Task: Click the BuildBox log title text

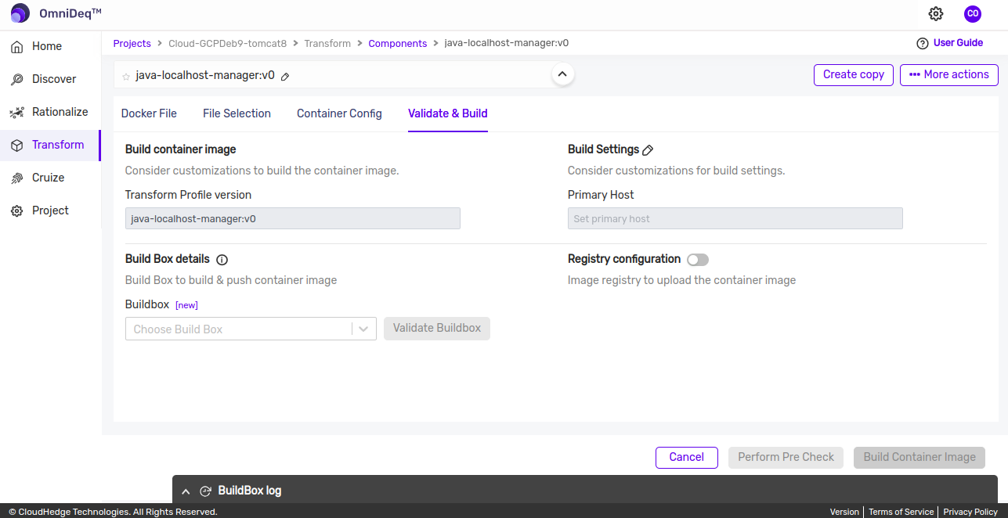Action: (x=250, y=491)
